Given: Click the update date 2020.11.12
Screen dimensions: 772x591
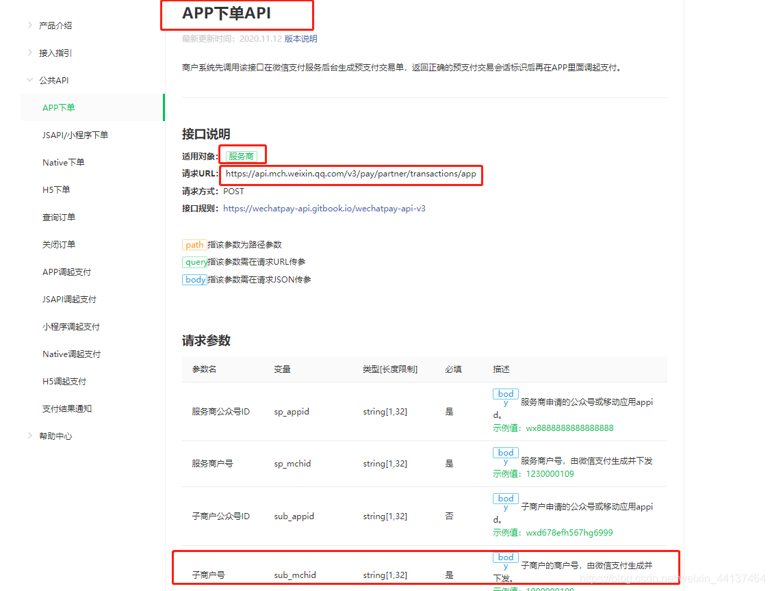Looking at the screenshot, I should pyautogui.click(x=261, y=39).
